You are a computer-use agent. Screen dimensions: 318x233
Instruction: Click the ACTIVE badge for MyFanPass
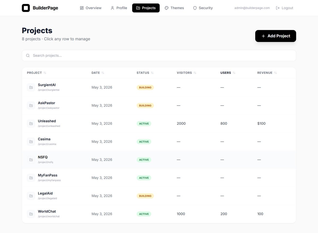pos(144,178)
